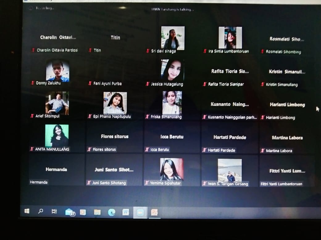Screen dimensions: 321x240
Task: Click the large 'Charolin Oktavi...' tile name
Action: point(58,37)
